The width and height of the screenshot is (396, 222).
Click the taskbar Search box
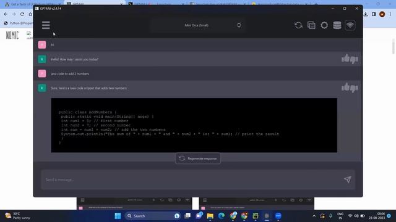click(153, 216)
